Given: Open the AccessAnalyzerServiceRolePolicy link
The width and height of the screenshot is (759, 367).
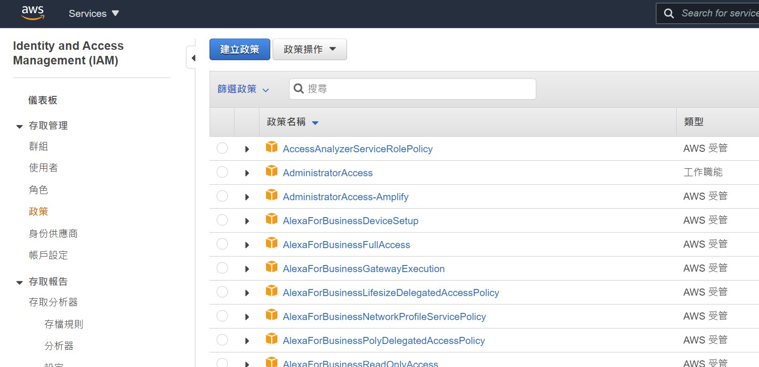Looking at the screenshot, I should pyautogui.click(x=358, y=149).
